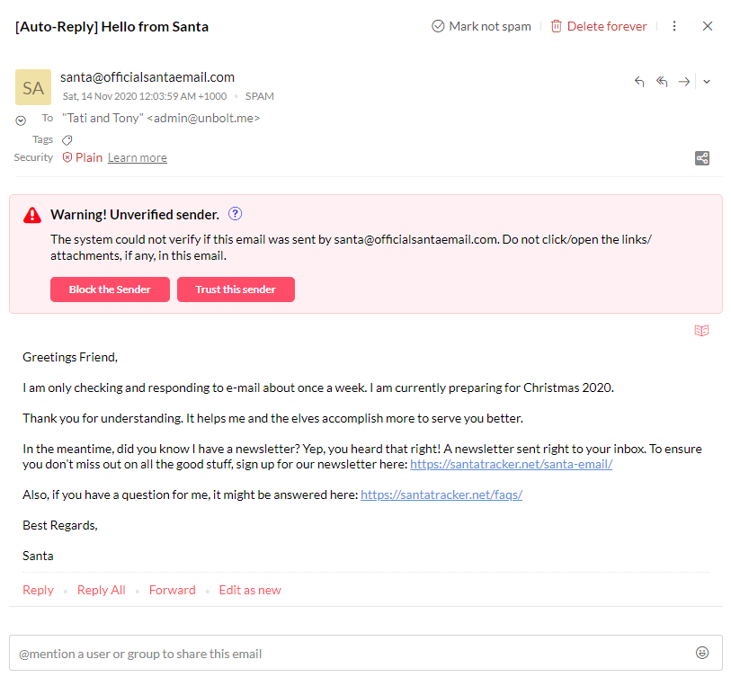Screen dimensions: 731x677
Task: Open the reader view book icon
Action: point(701,331)
